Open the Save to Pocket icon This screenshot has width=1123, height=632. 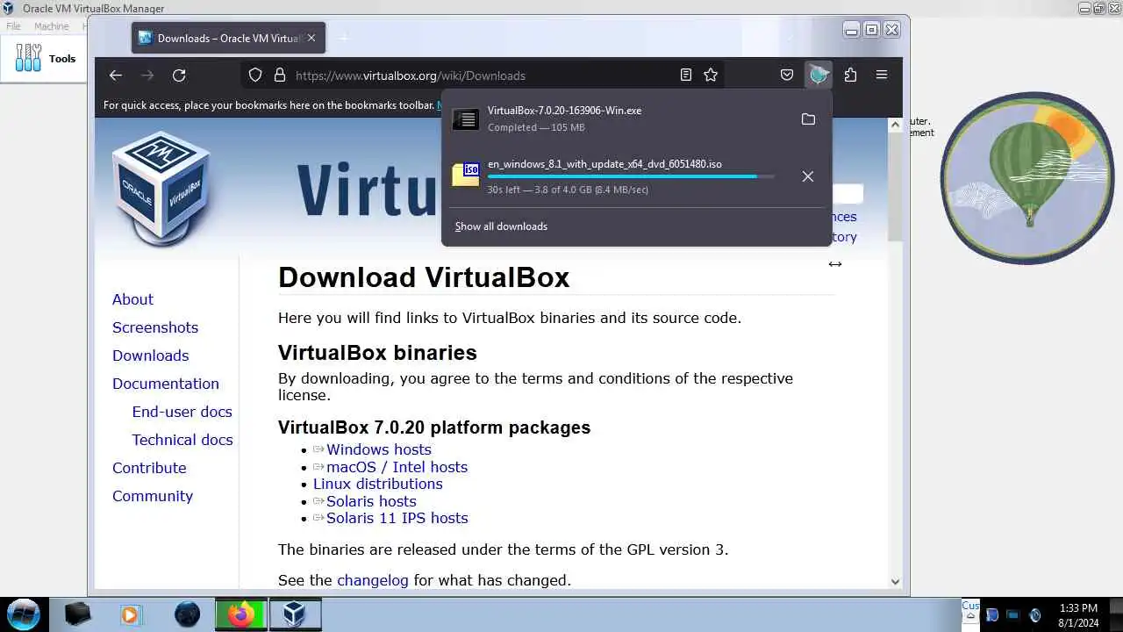pos(787,75)
